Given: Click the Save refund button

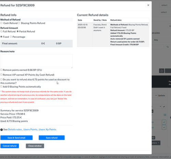Looking at the screenshot, I should pos(52,138).
